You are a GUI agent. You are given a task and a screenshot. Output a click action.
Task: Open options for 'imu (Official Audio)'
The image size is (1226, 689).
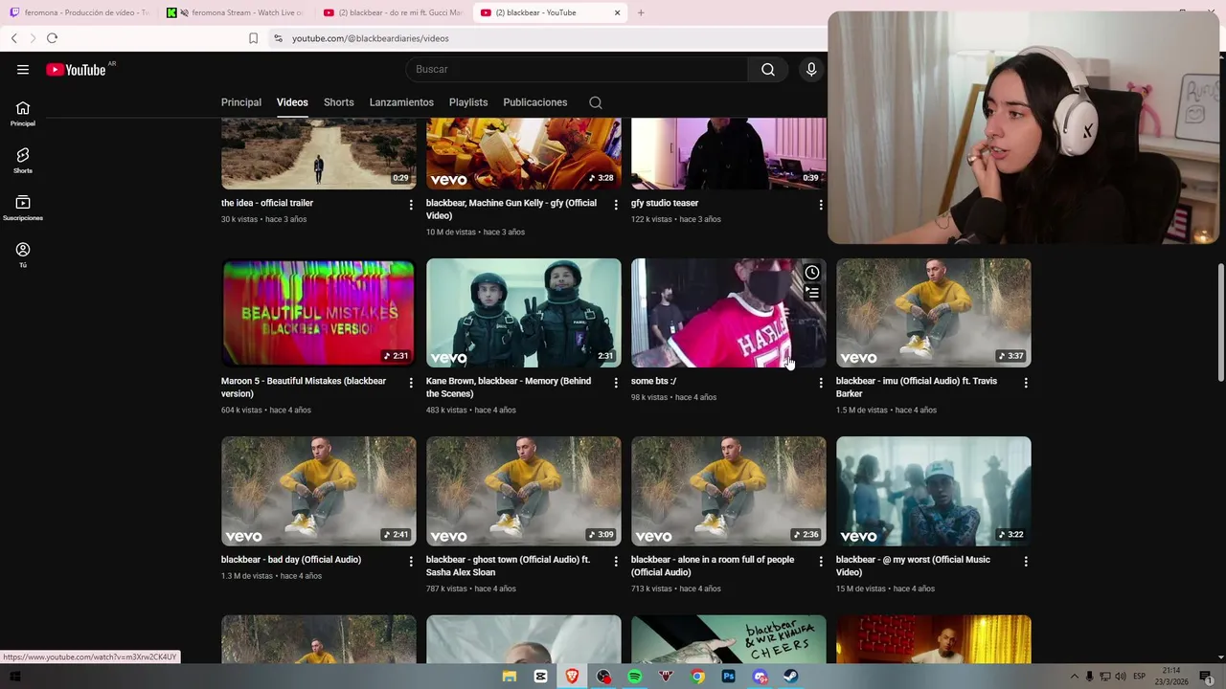click(1026, 383)
